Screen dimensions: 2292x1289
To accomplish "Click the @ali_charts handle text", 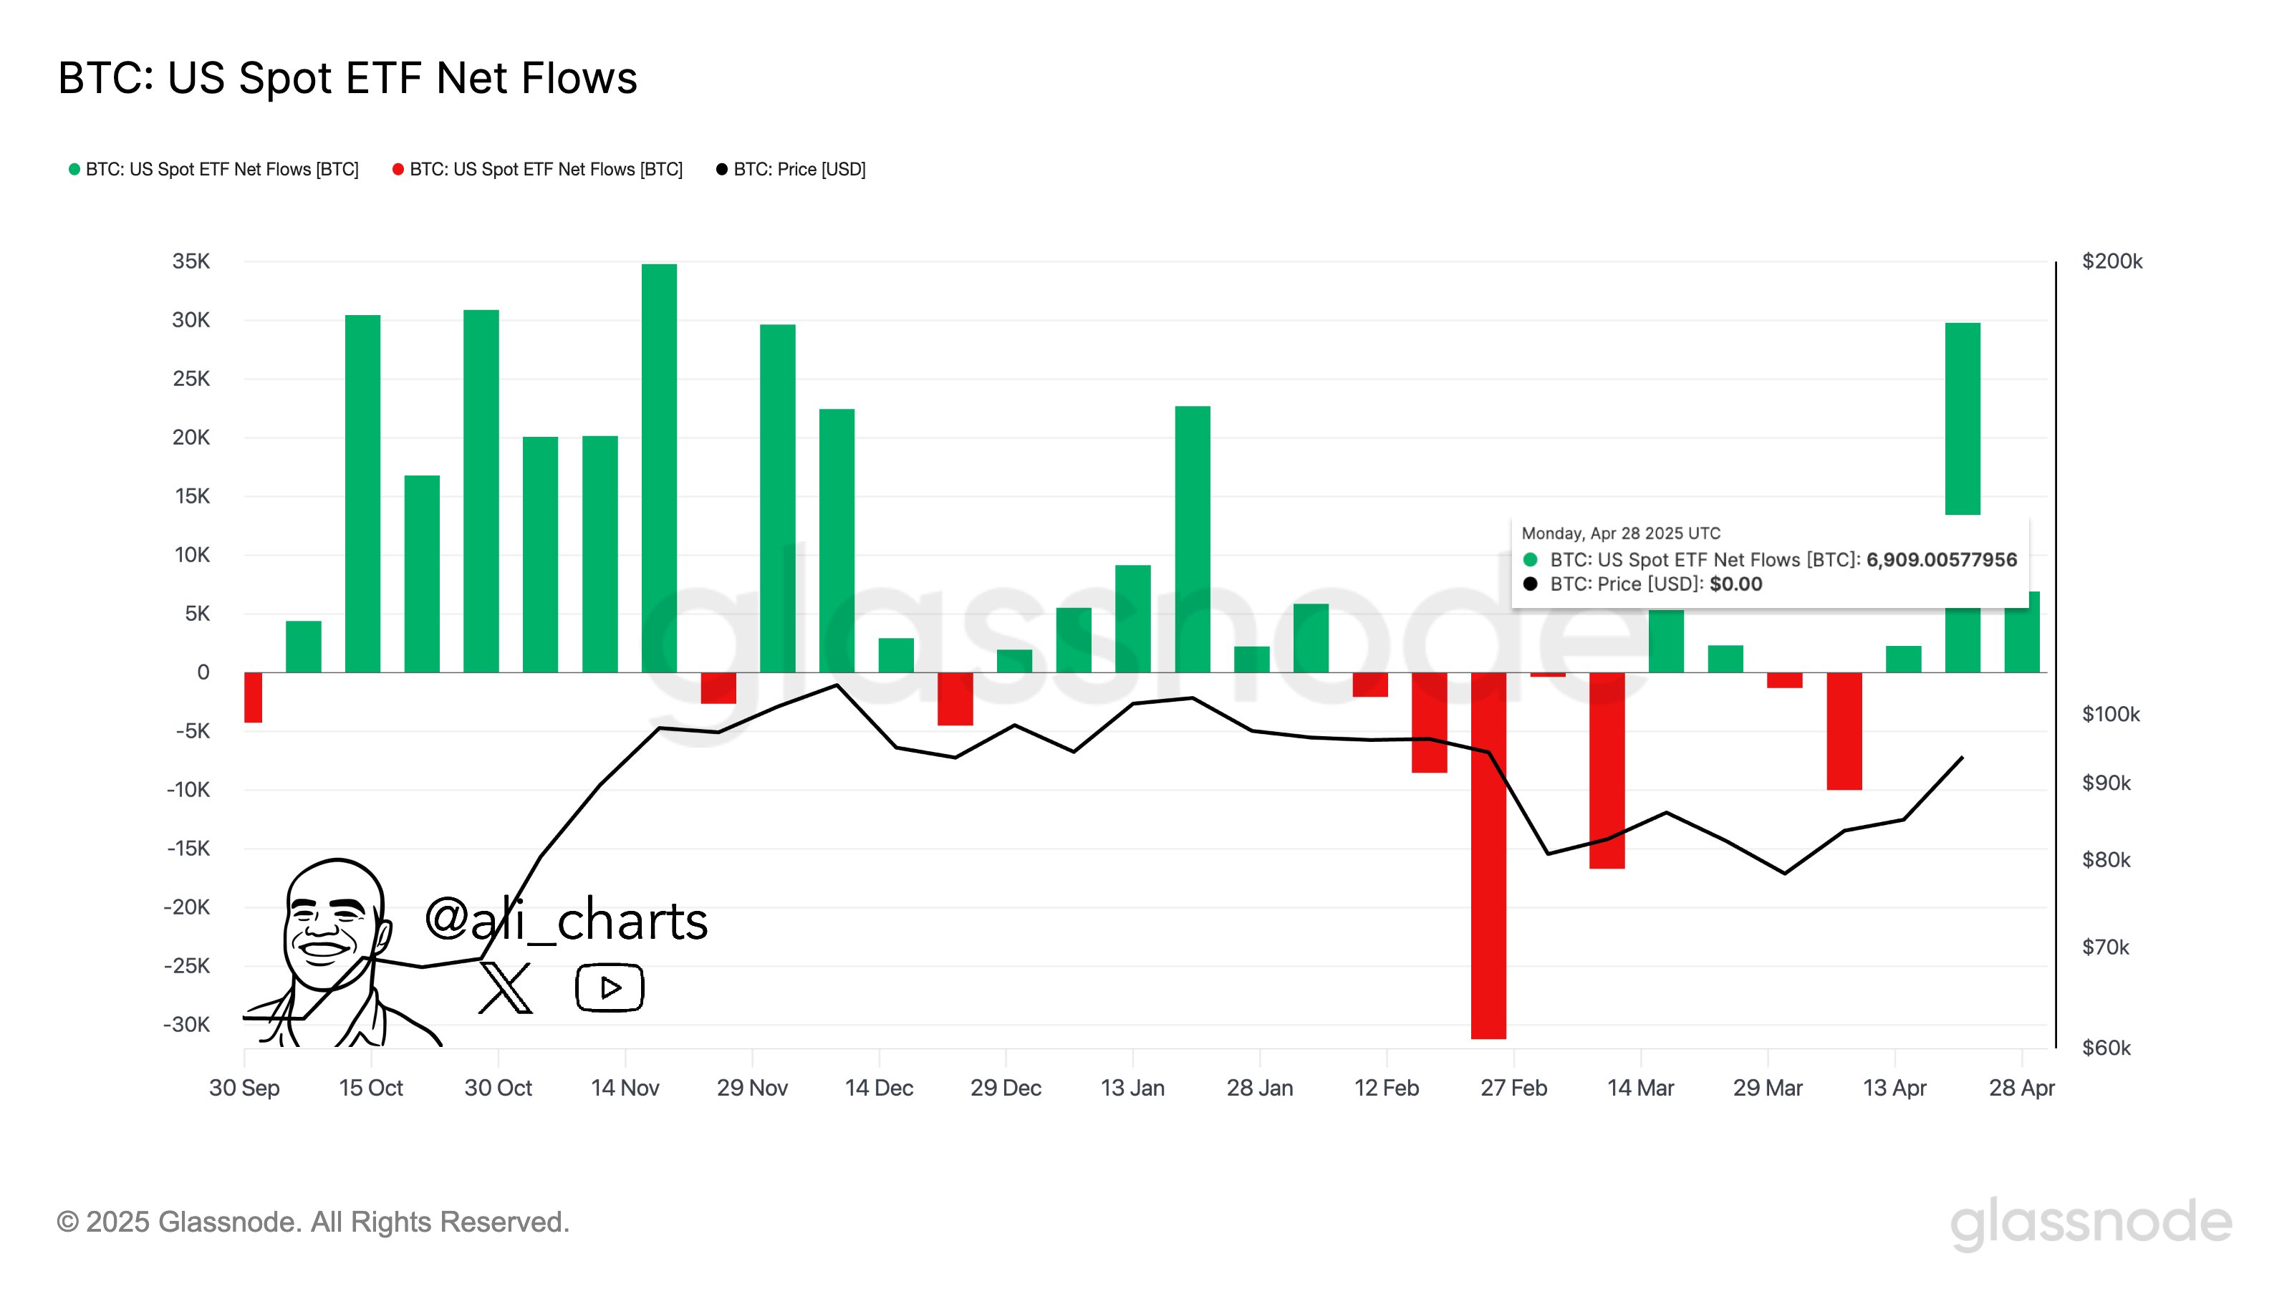I will coord(566,919).
